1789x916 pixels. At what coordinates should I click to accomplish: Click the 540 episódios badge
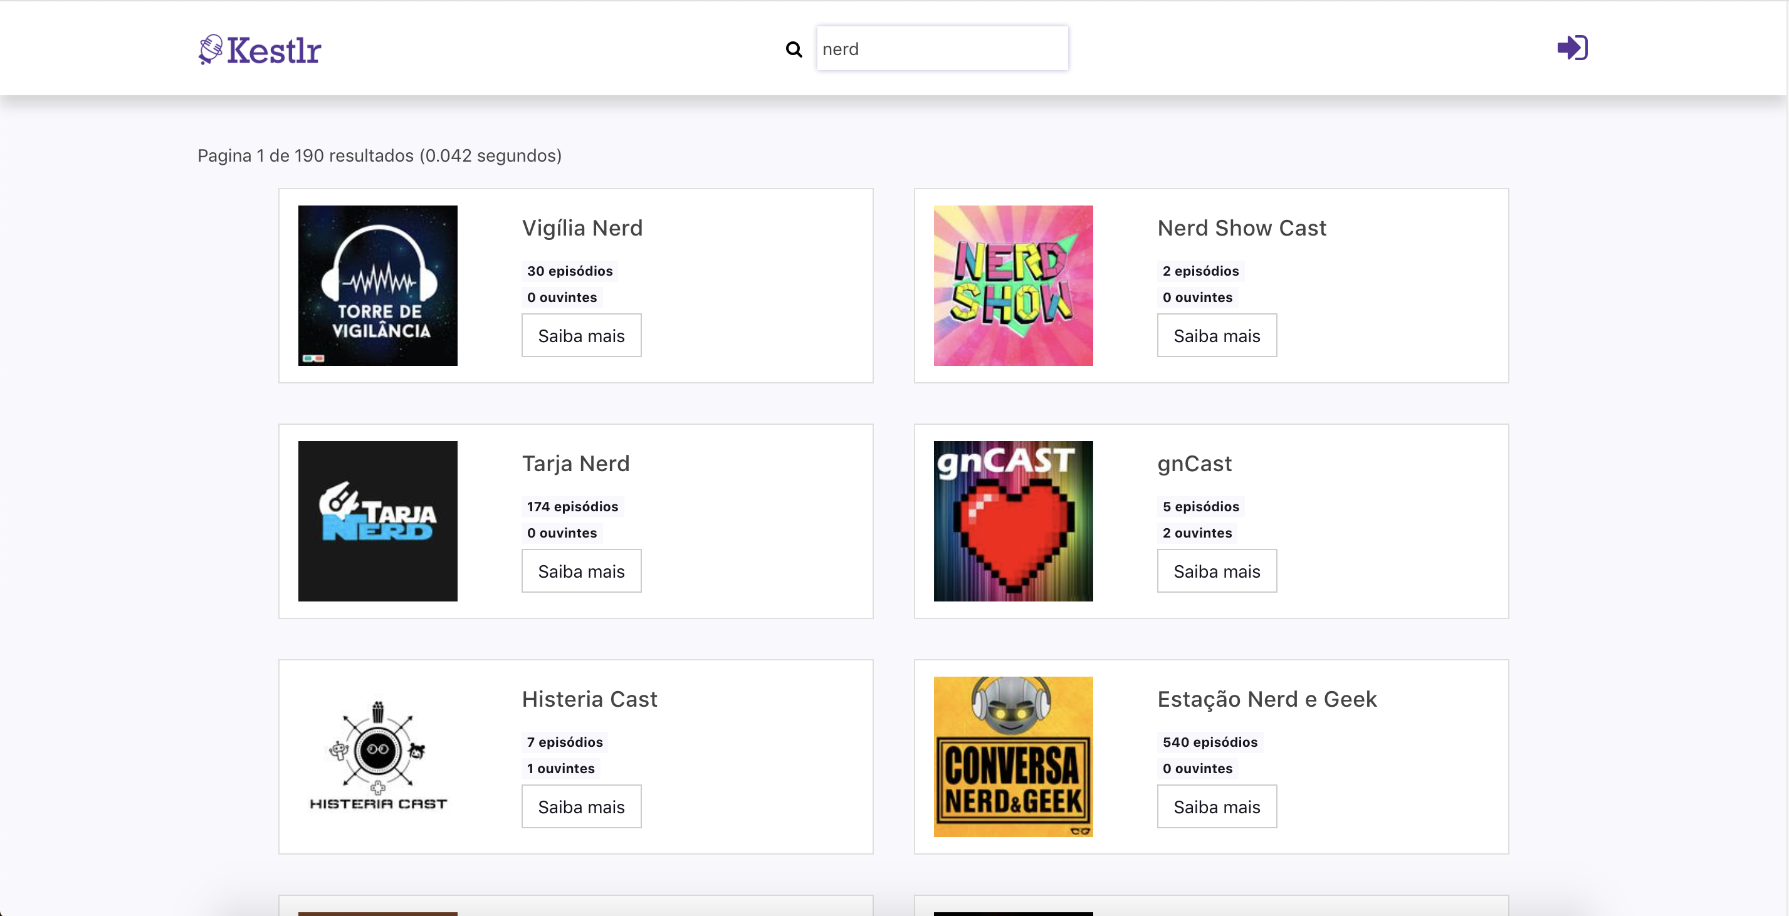tap(1210, 742)
